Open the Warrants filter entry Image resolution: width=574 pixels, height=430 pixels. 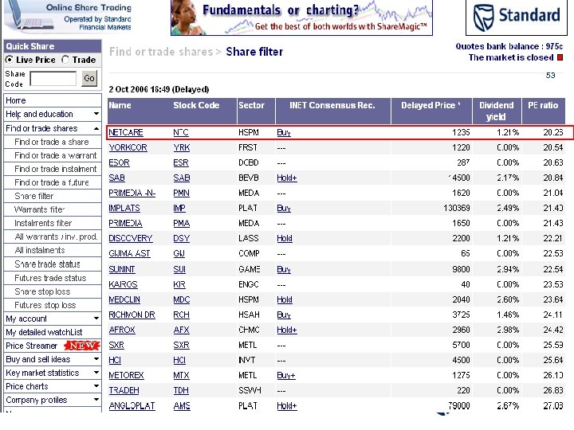pyautogui.click(x=40, y=209)
